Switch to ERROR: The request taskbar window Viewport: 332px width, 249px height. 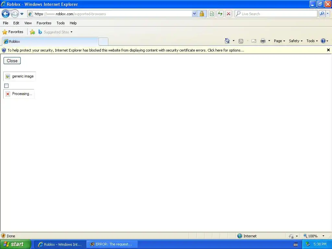(x=112, y=244)
